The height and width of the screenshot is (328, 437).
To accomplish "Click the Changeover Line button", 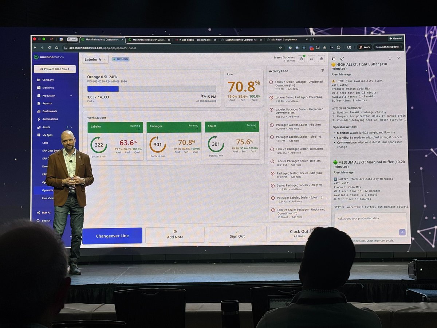I will click(x=112, y=236).
